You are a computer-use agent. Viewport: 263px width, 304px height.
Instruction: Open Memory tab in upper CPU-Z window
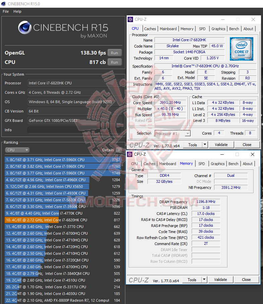click(x=187, y=29)
